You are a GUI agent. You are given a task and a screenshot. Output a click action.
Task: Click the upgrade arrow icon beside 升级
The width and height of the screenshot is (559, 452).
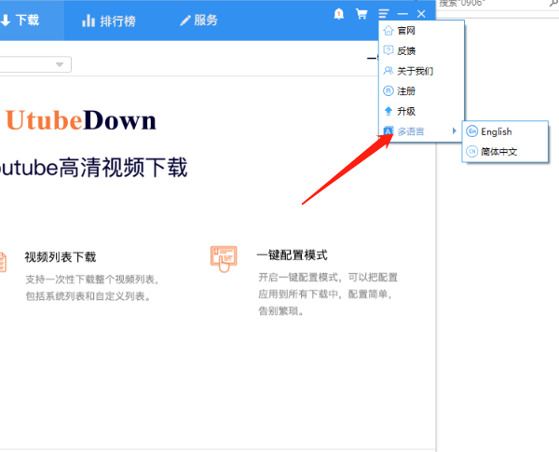pyautogui.click(x=389, y=111)
